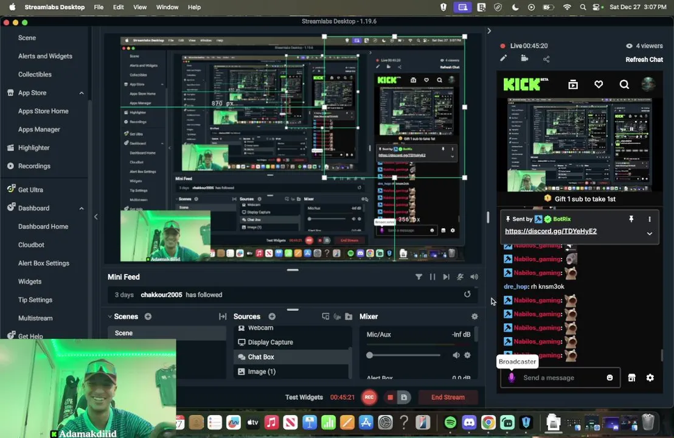Screen dimensions: 674x438
Task: Open the Kick chat shop icon
Action: pyautogui.click(x=631, y=377)
